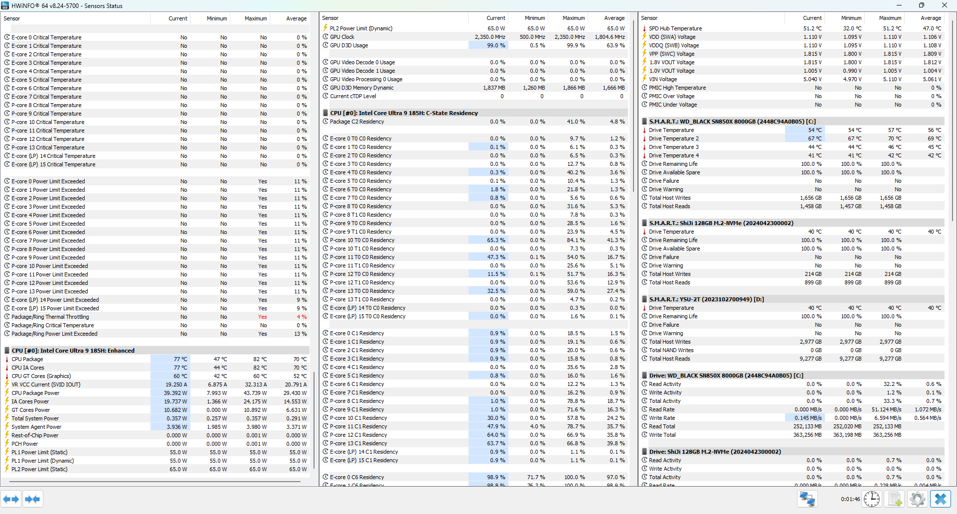Viewport: 957px width, 514px height.
Task: Click the expand panels double-arrow button
Action: tap(11, 499)
